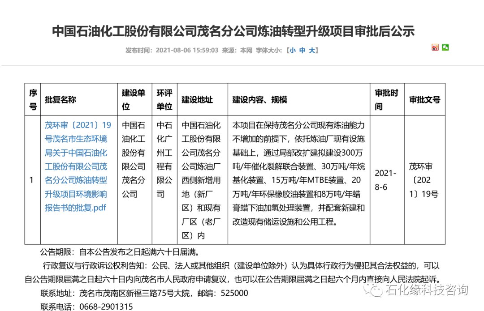The height and width of the screenshot is (311, 484).
Task: Click the 环评单位 column header
Action: coord(164,99)
